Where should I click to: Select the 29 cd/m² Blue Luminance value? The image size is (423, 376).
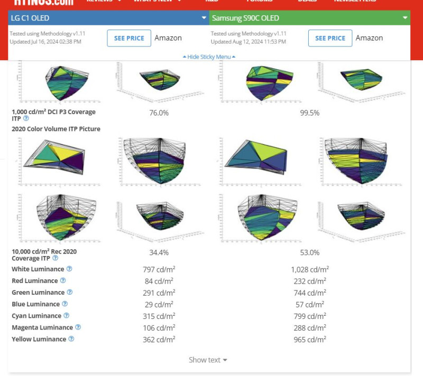[x=159, y=304]
